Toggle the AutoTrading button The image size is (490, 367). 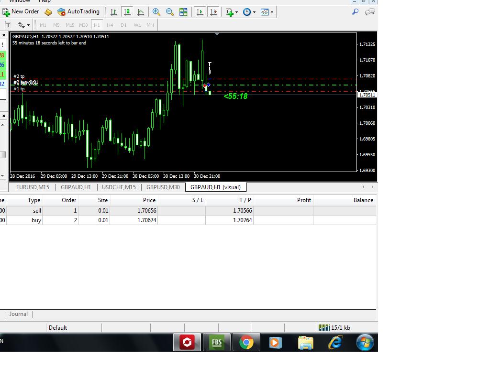tap(79, 12)
